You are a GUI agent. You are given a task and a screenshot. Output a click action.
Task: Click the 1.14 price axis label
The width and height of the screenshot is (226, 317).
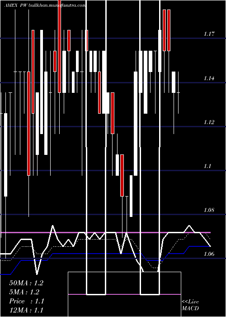(x=209, y=78)
